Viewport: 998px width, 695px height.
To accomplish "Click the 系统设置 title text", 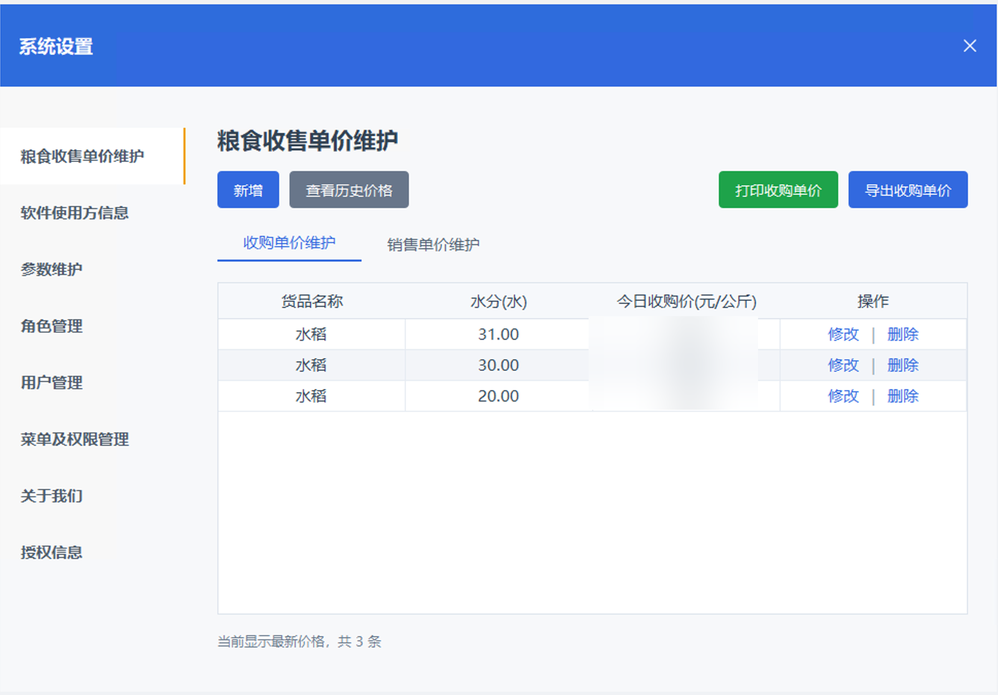I will point(56,46).
